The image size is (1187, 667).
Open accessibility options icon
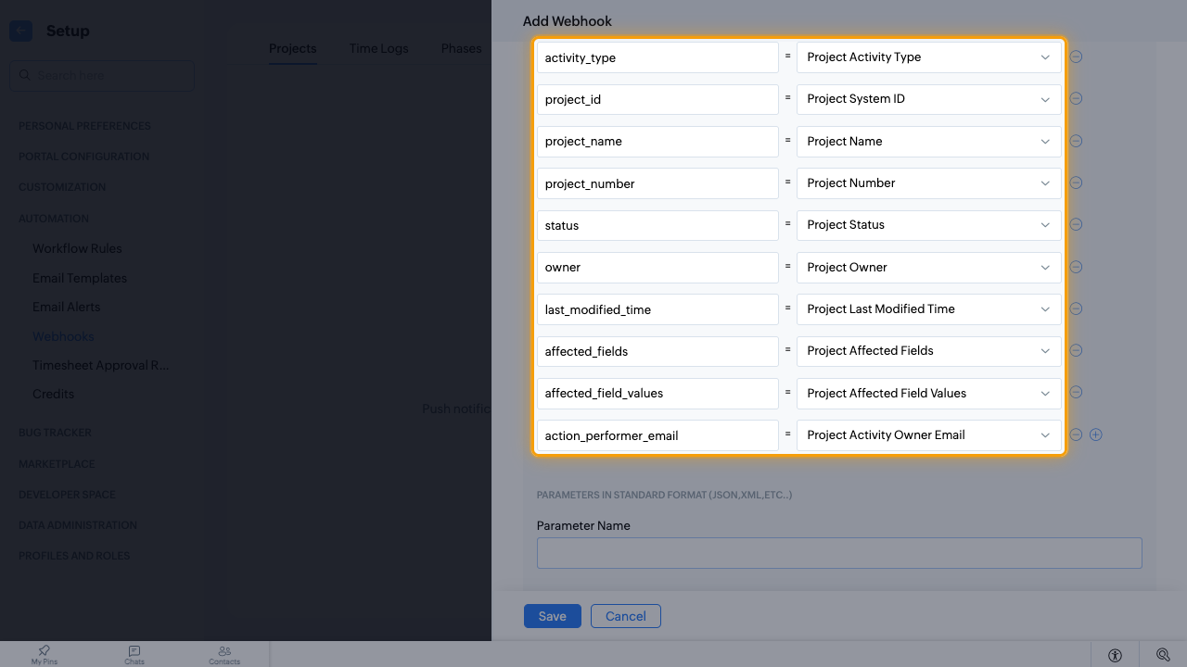coord(1115,655)
